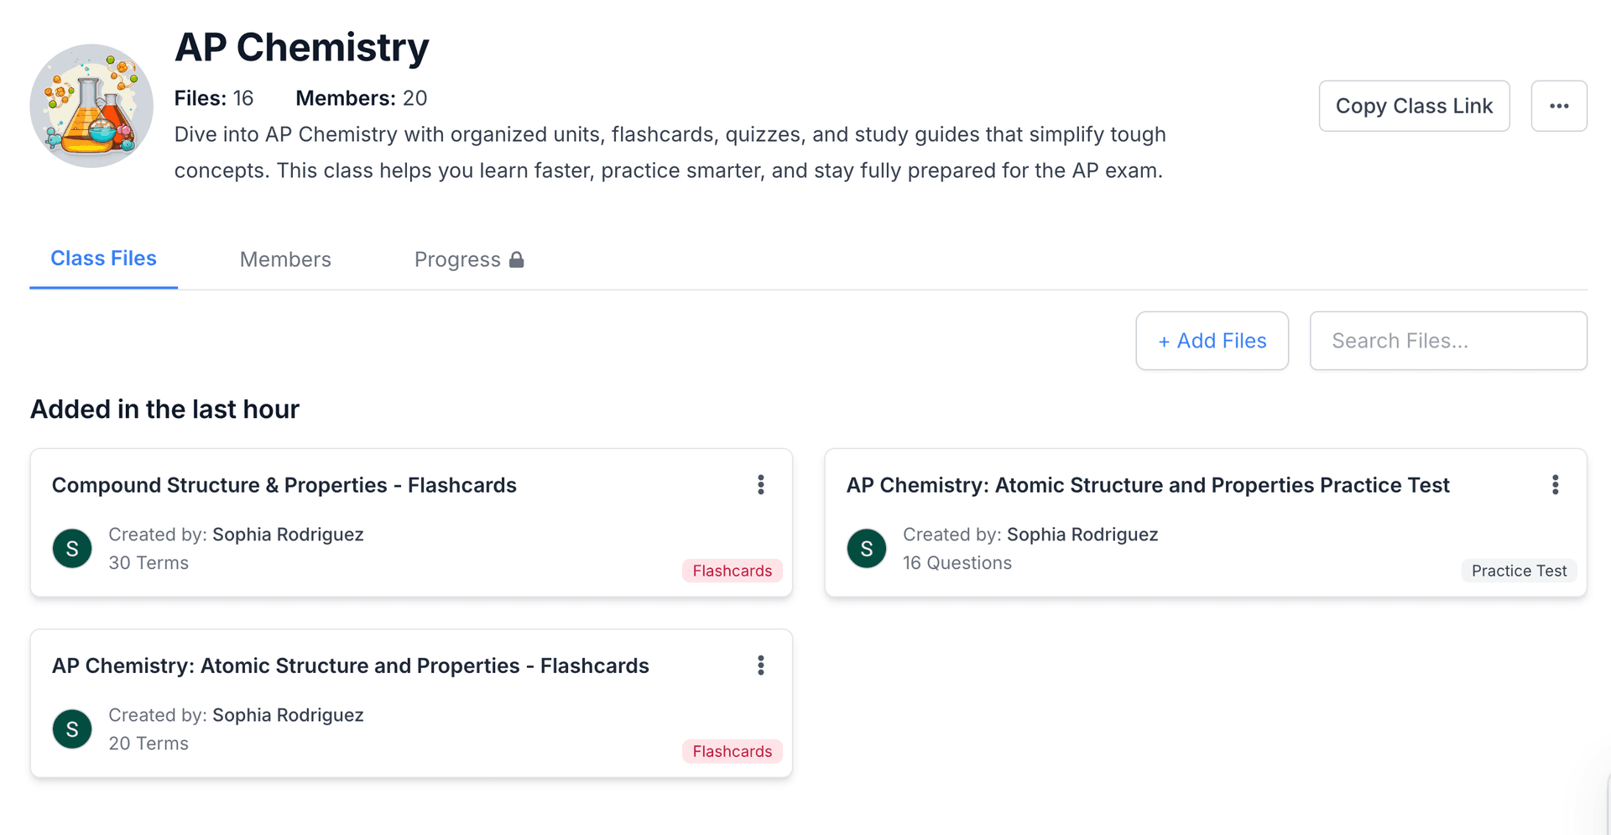This screenshot has height=835, width=1611.
Task: Open the Atomic Structure Practice Test
Action: (1148, 485)
